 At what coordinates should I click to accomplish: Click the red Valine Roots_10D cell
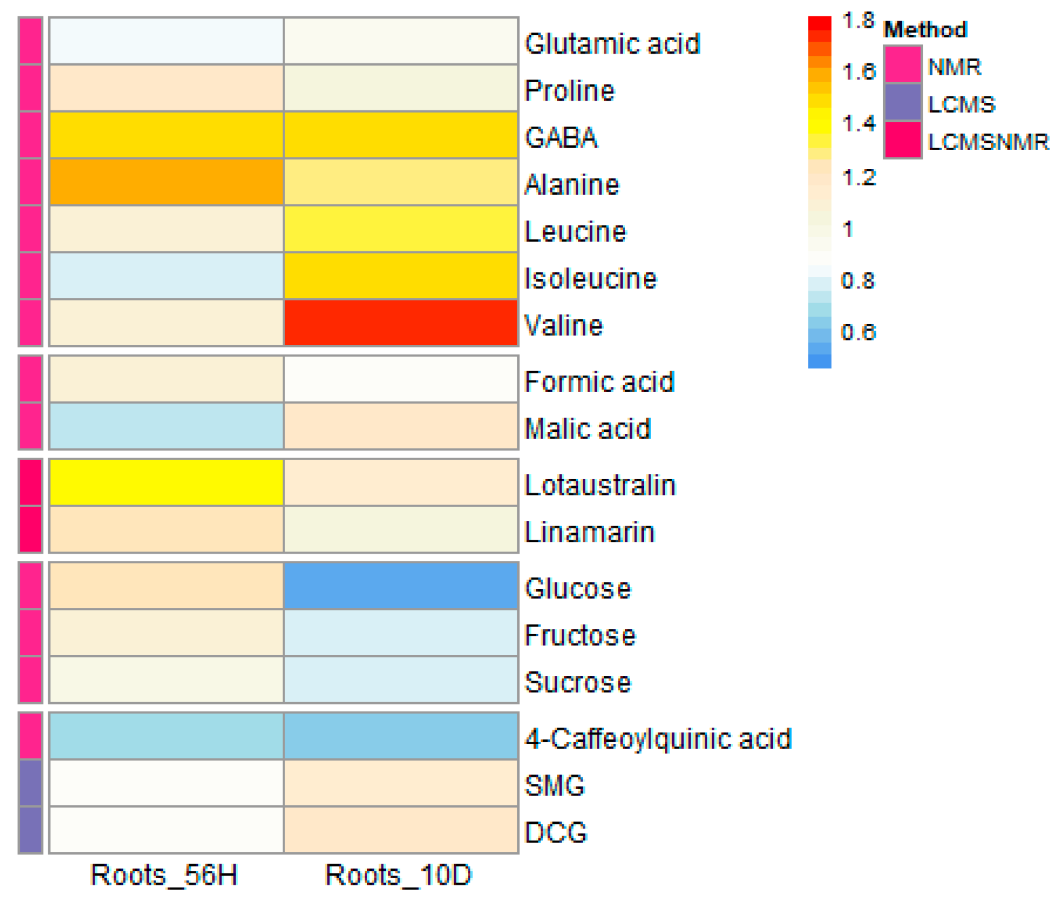pos(401,323)
